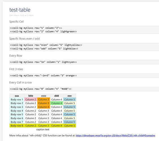Click the code block containing "#dd0"

(84, 89)
